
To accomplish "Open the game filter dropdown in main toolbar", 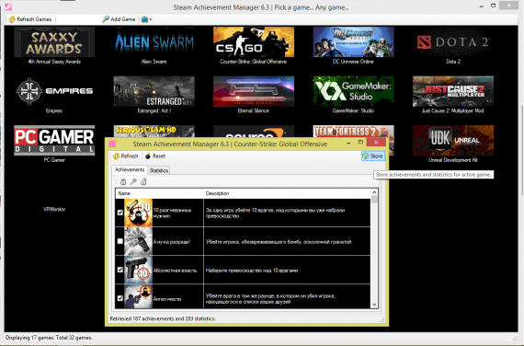I will (146, 19).
